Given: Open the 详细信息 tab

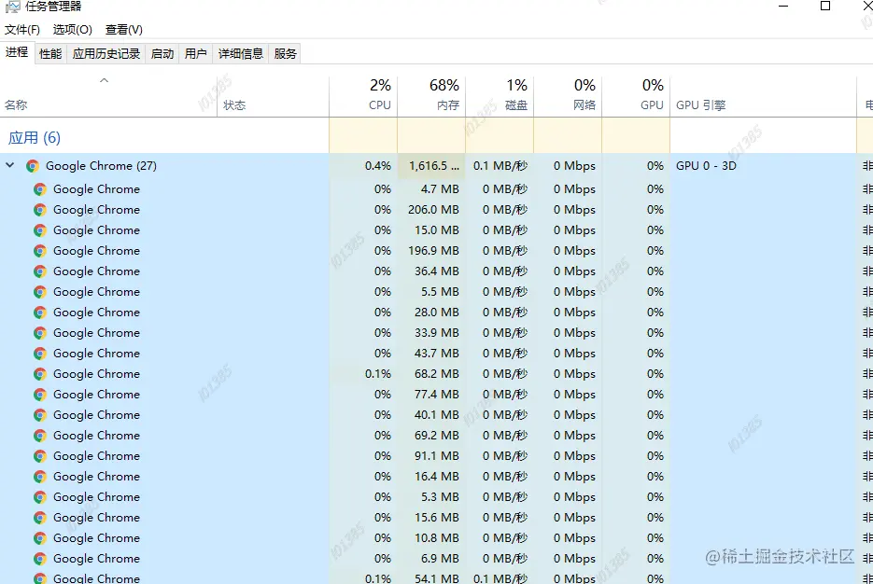Looking at the screenshot, I should [x=241, y=54].
